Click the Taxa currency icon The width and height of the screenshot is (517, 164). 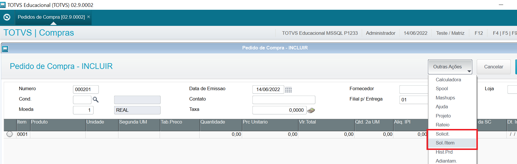[311, 110]
